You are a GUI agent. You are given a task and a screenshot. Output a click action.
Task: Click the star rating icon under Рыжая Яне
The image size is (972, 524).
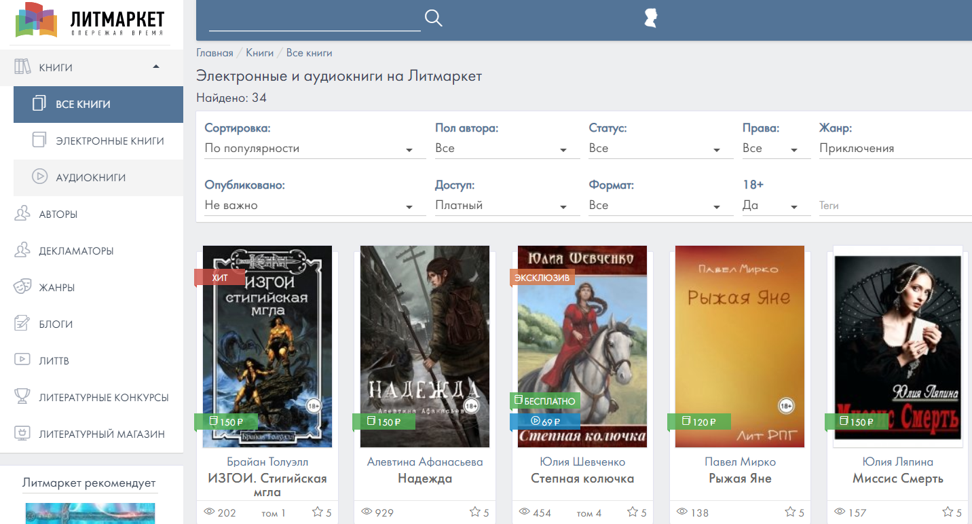[790, 512]
